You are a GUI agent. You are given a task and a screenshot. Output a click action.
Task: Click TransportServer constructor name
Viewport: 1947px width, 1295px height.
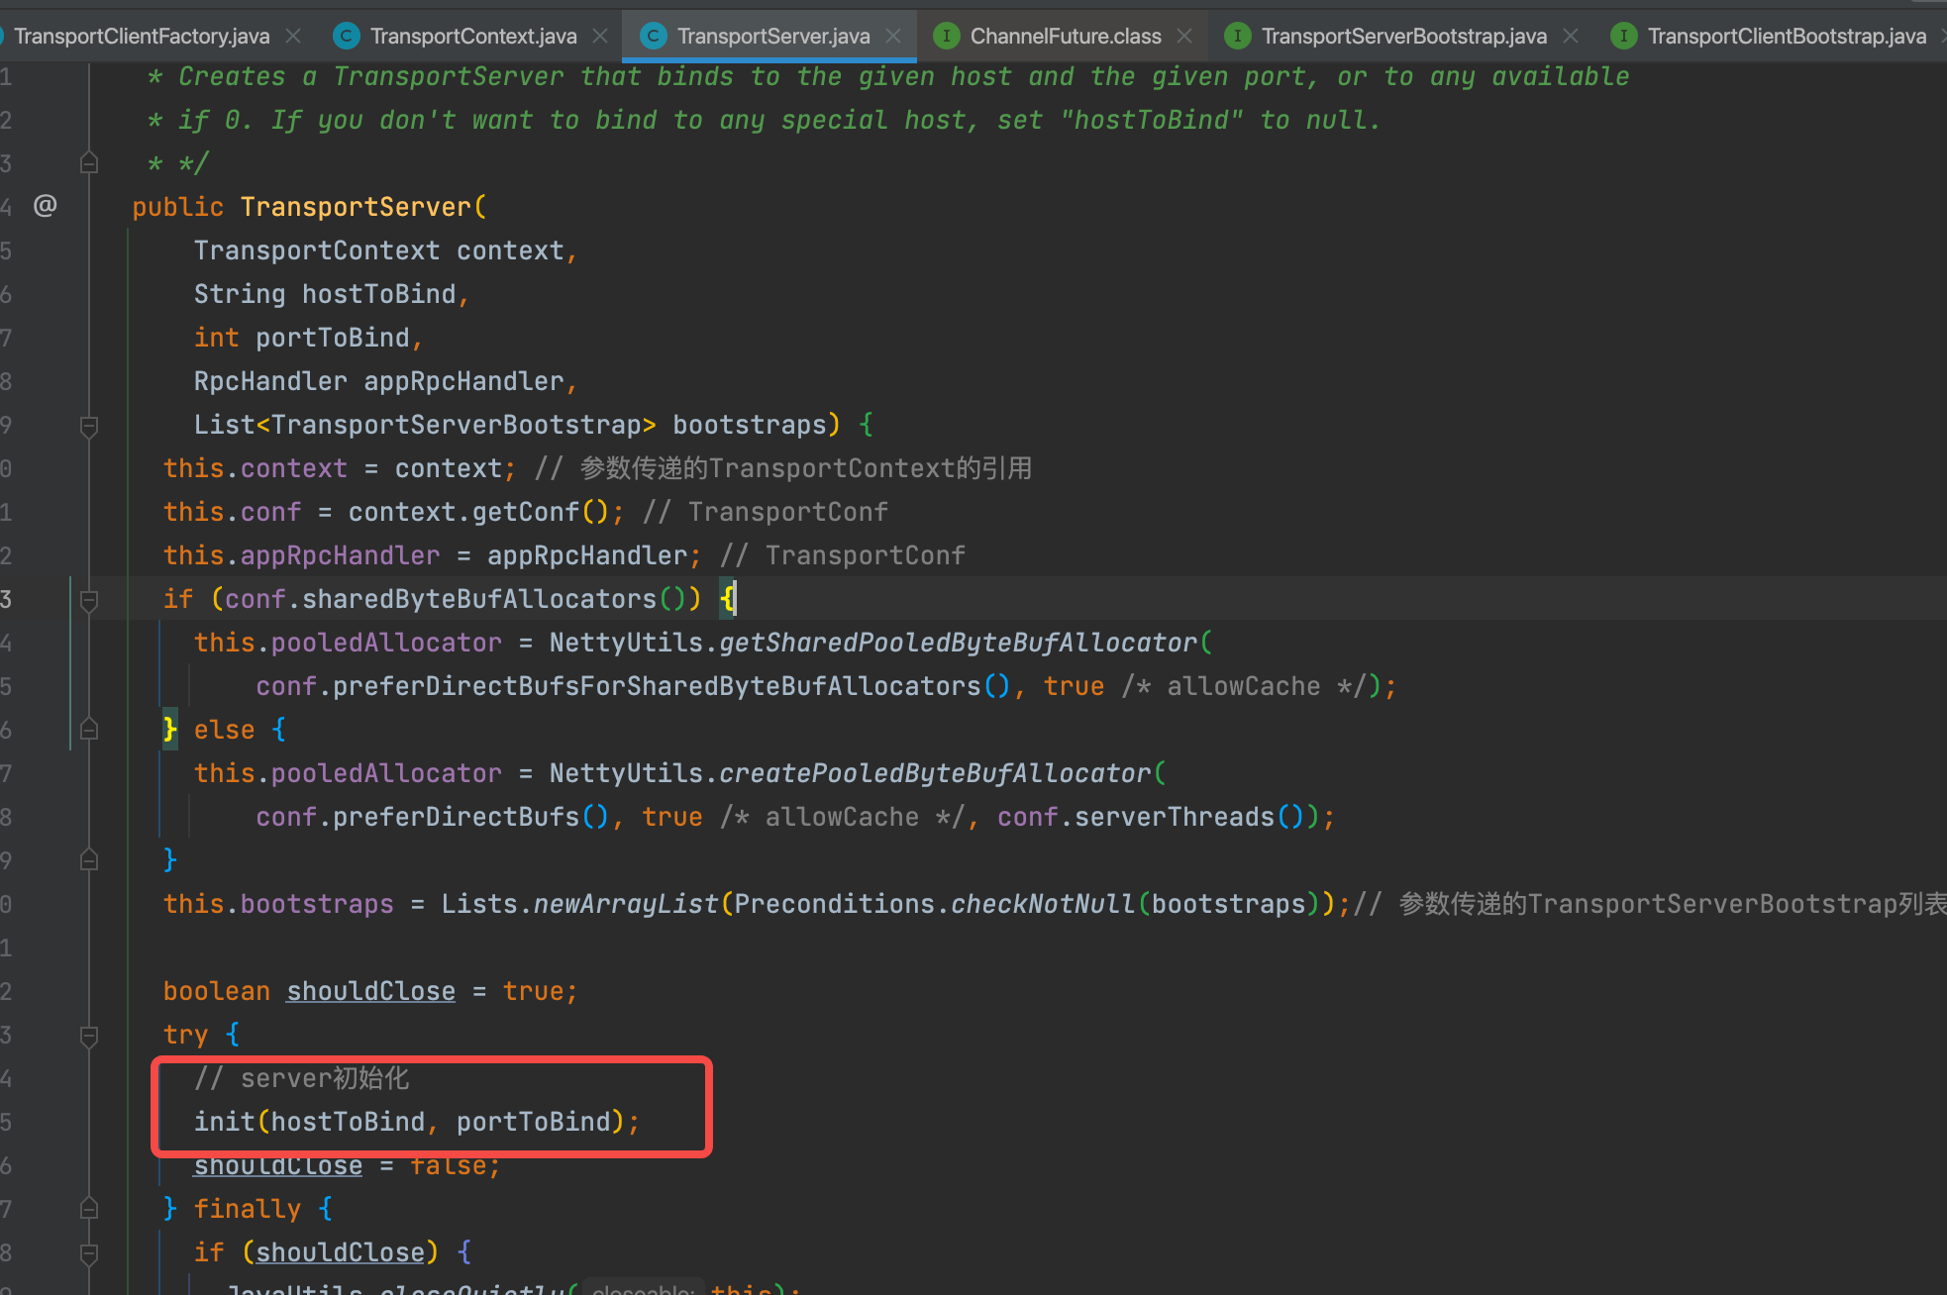click(x=356, y=207)
